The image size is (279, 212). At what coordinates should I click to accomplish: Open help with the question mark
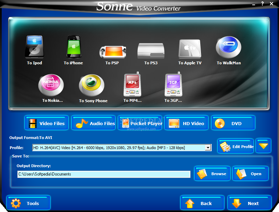(x=262, y=4)
